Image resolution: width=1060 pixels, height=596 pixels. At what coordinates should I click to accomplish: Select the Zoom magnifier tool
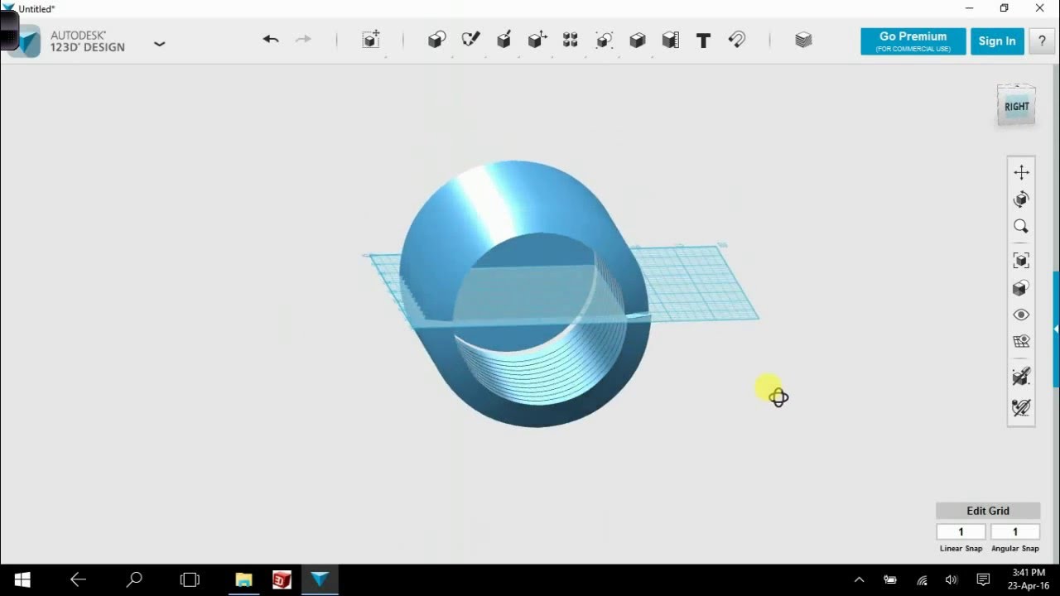pos(1021,227)
